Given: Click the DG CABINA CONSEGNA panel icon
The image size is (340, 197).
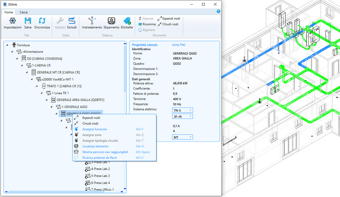Looking at the screenshot, I should (x=24, y=58).
